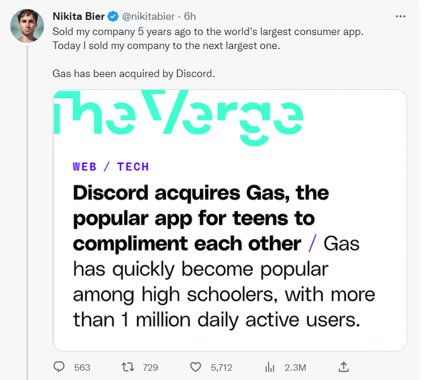
Task: Open tweet analytics bar chart icon
Action: pos(270,367)
